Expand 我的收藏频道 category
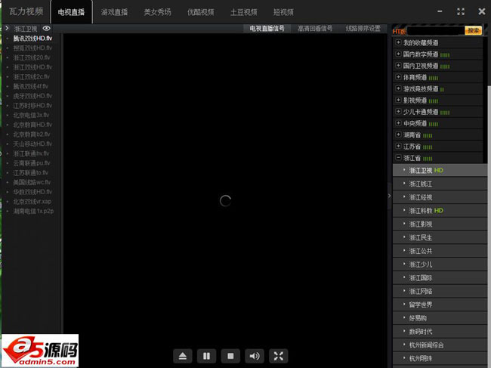Viewport: 491px width, 368px height. [x=398, y=42]
